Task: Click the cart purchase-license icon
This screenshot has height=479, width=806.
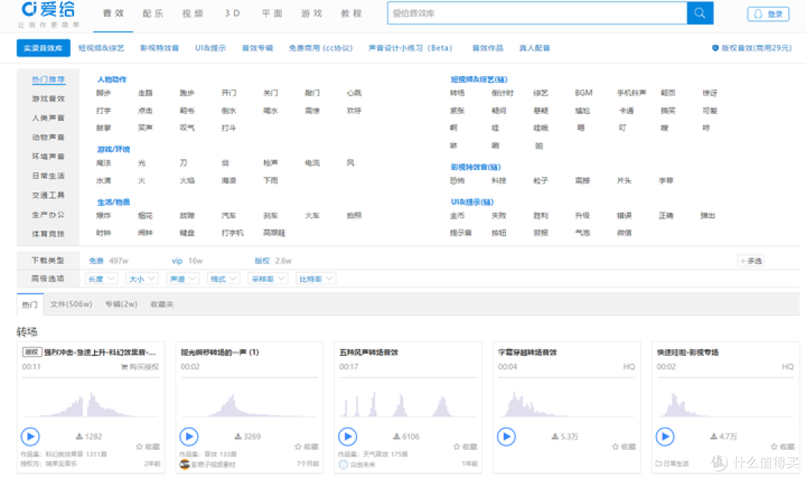Action: [x=124, y=367]
